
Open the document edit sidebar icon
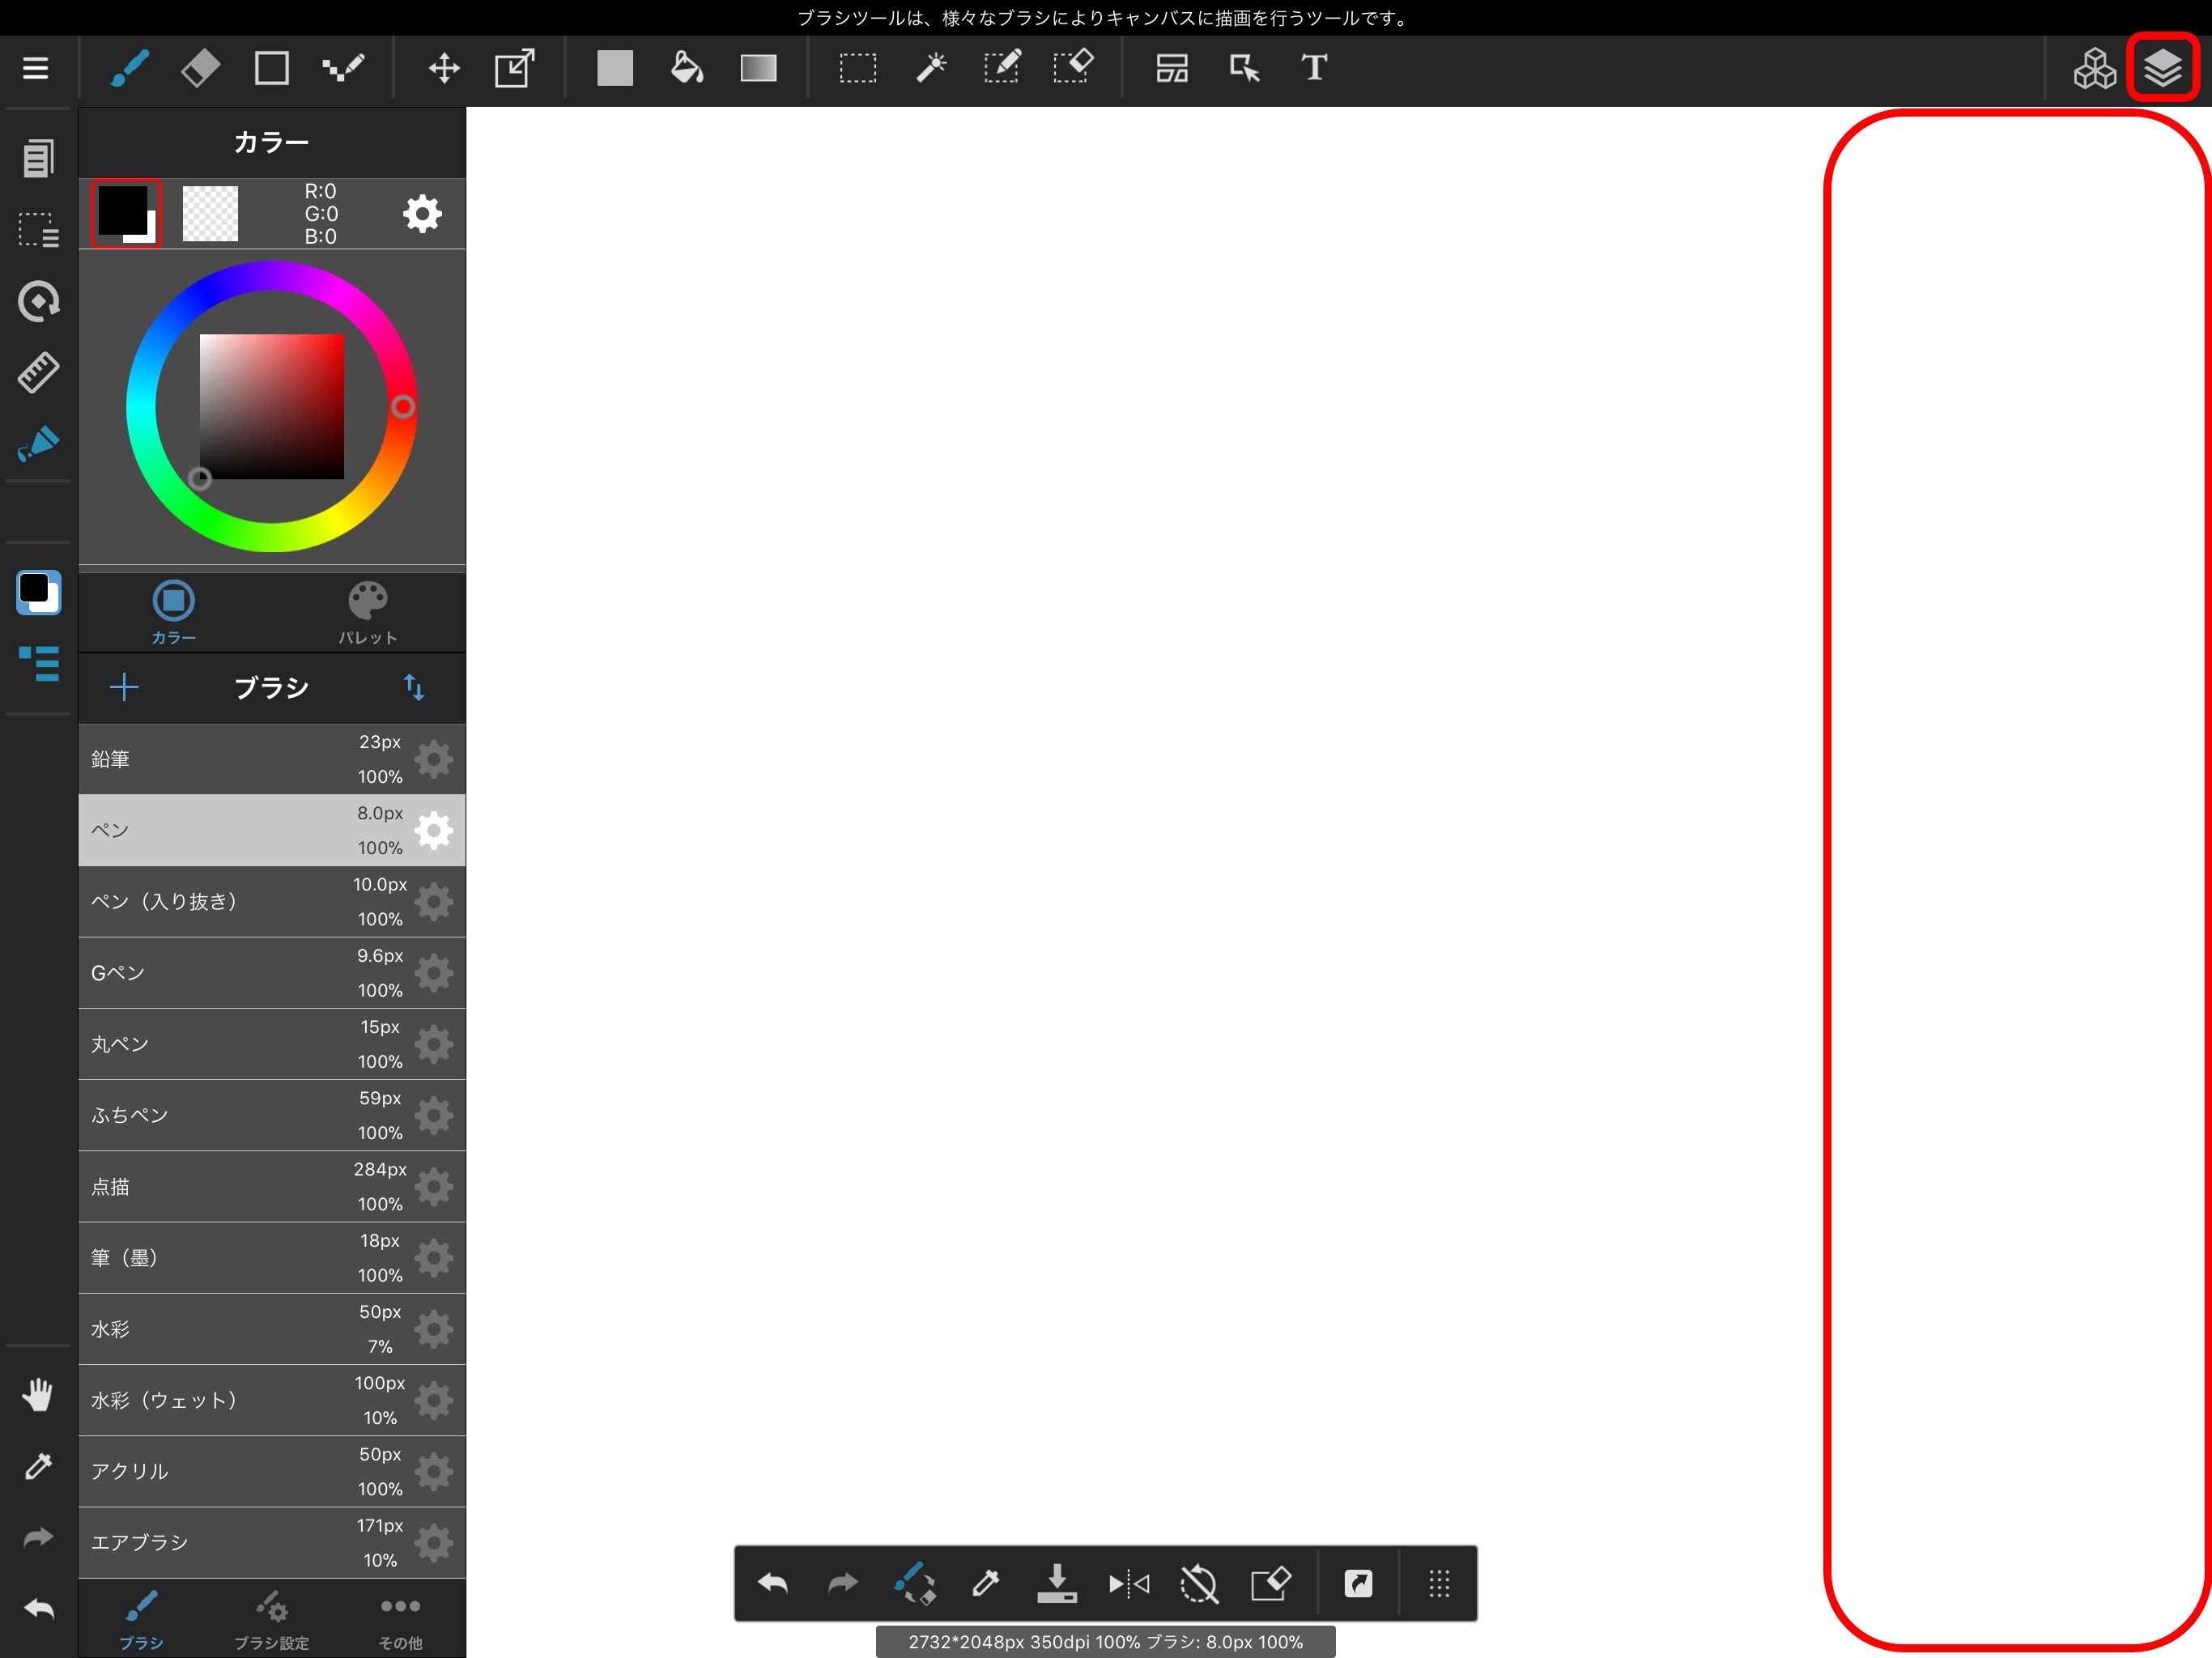[38, 157]
